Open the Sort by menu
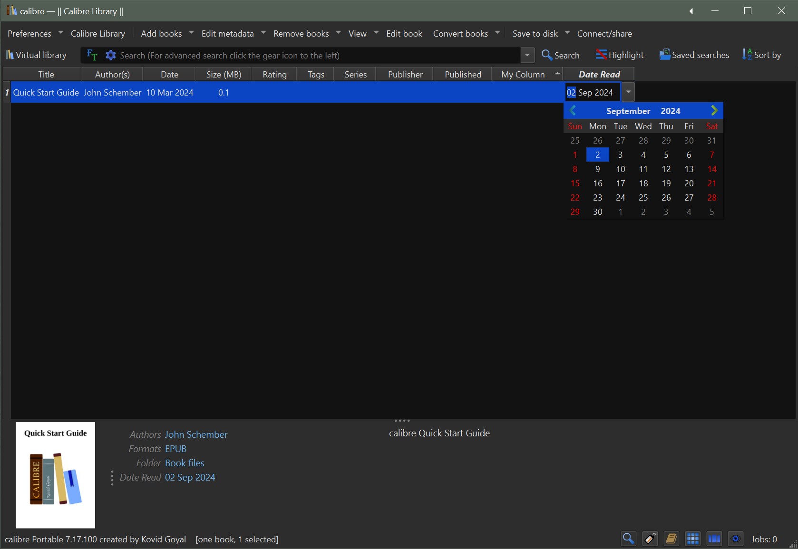The height and width of the screenshot is (549, 798). 762,55
